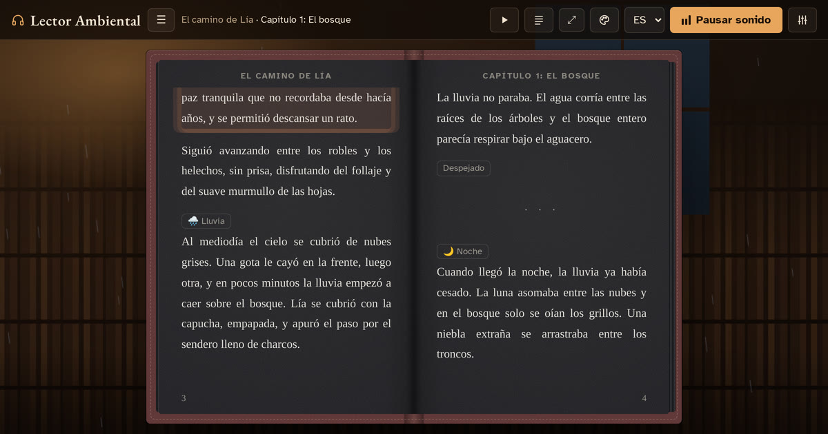Image resolution: width=828 pixels, height=434 pixels.
Task: Click the Noche ambience tag
Action: click(x=462, y=251)
